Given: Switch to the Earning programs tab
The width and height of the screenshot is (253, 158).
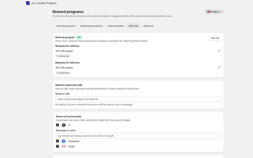Looking at the screenshot, I should 66,26.
